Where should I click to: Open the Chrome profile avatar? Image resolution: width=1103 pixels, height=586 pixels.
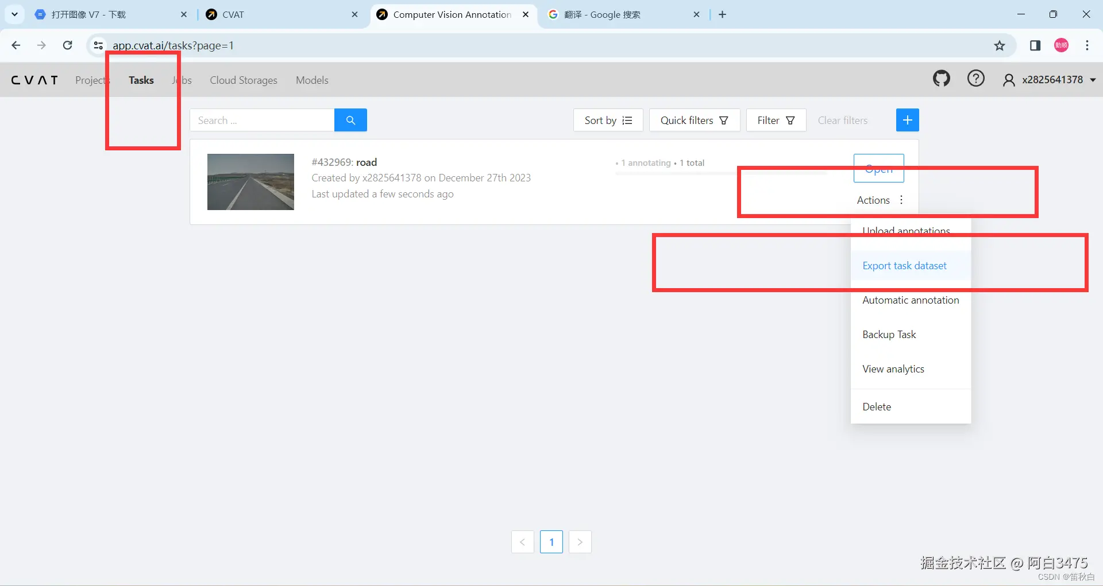[1061, 45]
